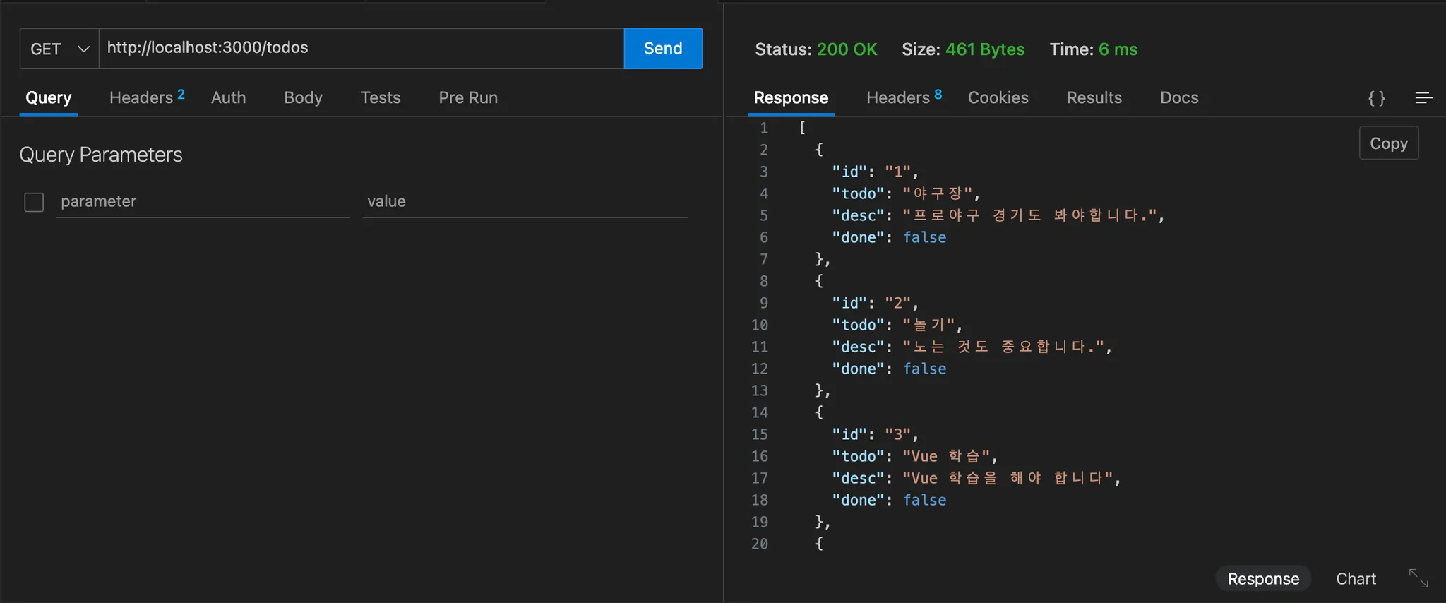Click the request URL field
The height and width of the screenshot is (603, 1446).
(x=361, y=48)
